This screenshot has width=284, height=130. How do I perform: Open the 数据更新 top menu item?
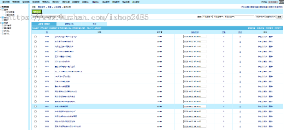pyautogui.click(x=76, y=2)
